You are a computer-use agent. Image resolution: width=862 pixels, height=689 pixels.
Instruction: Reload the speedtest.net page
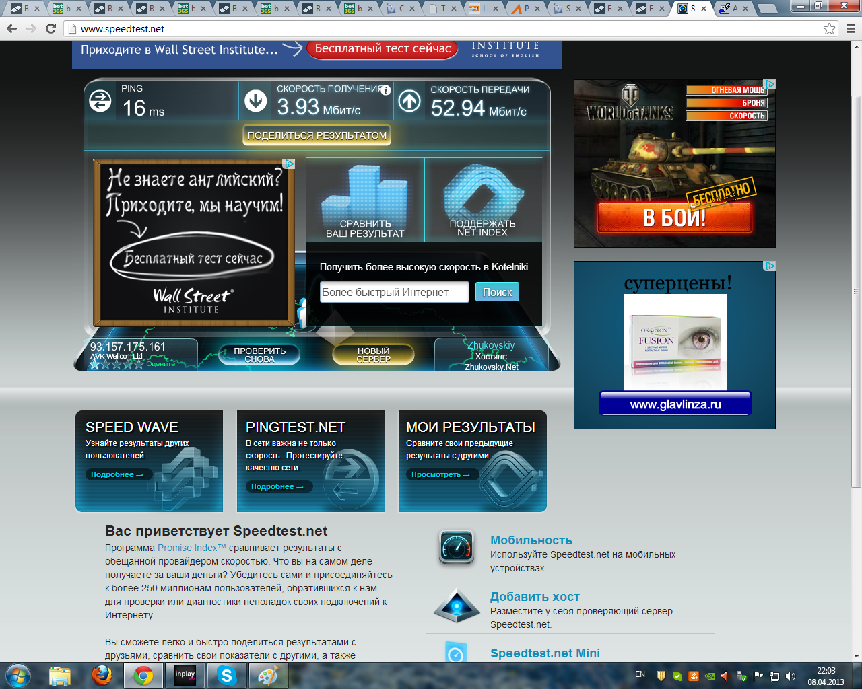(x=51, y=28)
